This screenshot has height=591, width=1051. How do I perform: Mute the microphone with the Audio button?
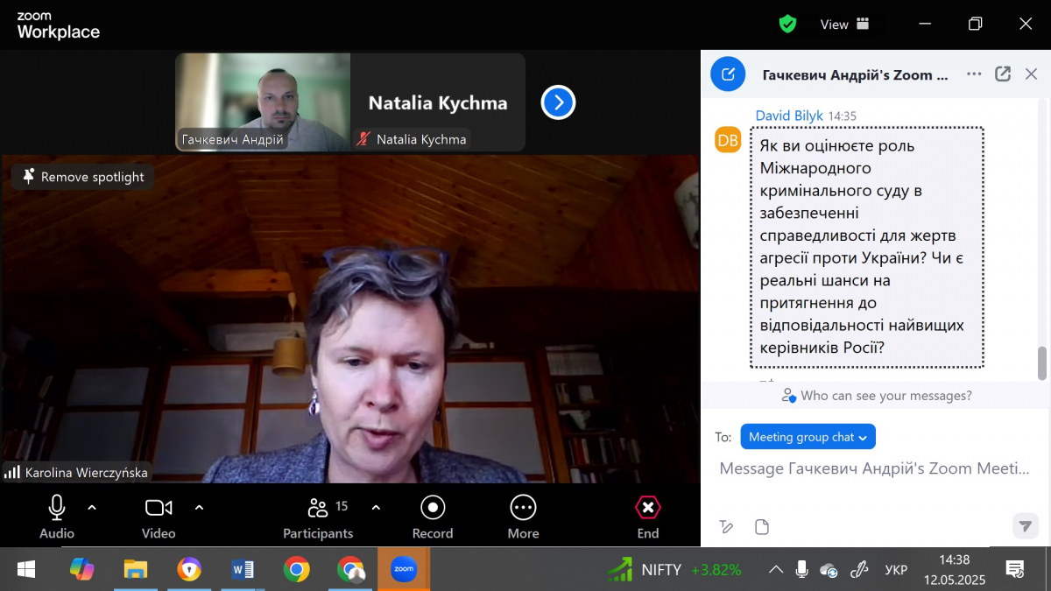click(57, 517)
